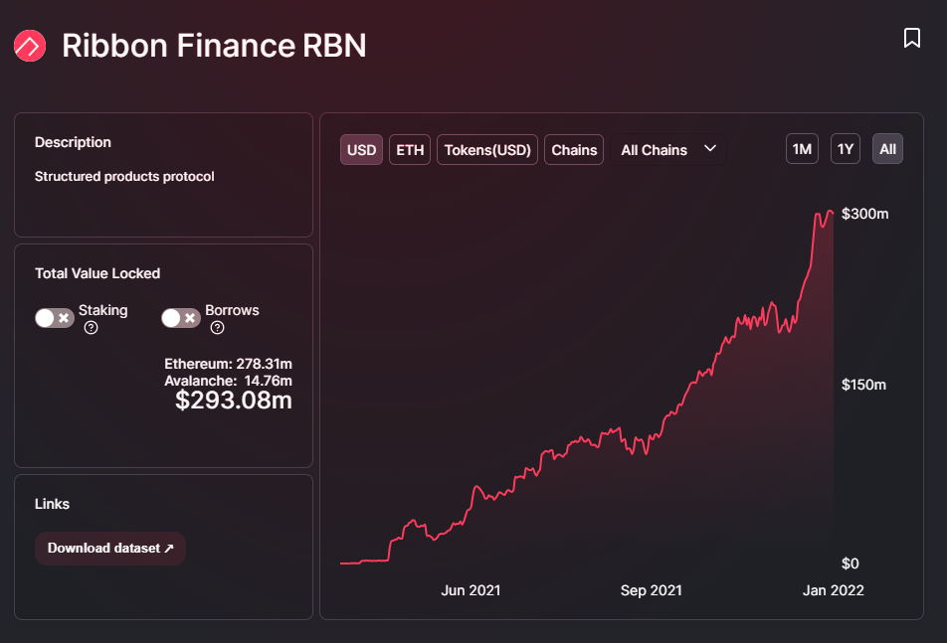
Task: Click the $150m axis label
Action: pos(863,385)
